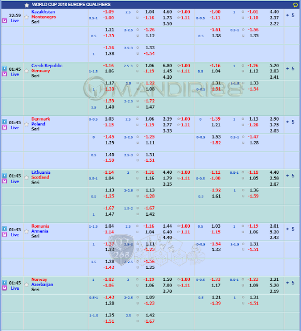This screenshot has height=331, width=301.
Task: Click Live under 22:59 for Kazakhstan match
Action: tap(15, 21)
